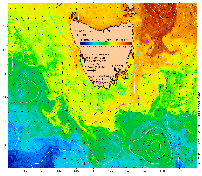
Task: Click the -46 latitude axis label
Action: click(4, 145)
